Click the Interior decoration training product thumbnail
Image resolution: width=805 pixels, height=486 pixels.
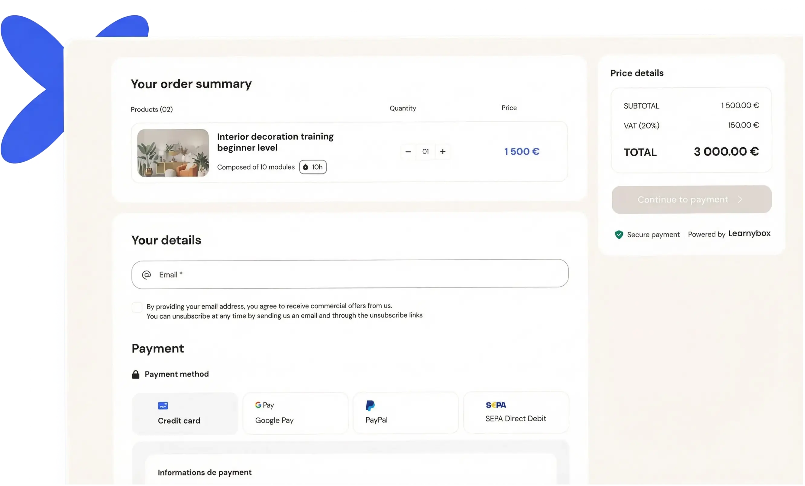(173, 152)
